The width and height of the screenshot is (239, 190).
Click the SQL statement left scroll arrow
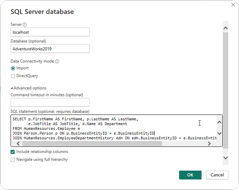tap(18, 144)
